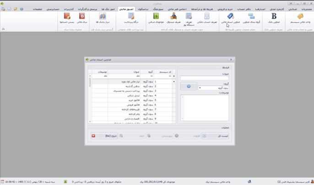This screenshot has height=185, width=314.
Task: Click the blue plus button beside the group dropdown
Action: 189,86
